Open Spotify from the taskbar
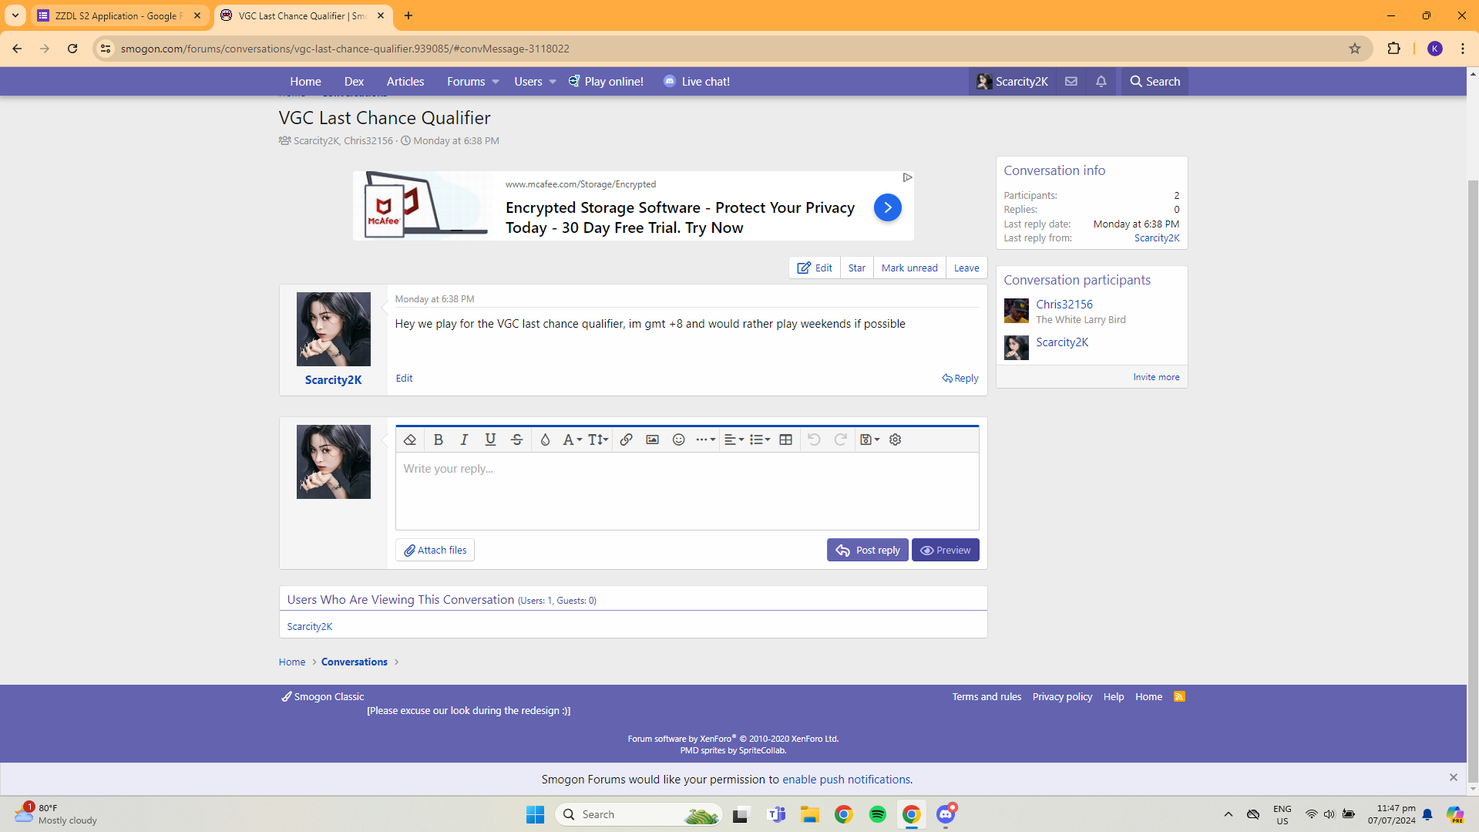 pyautogui.click(x=877, y=814)
